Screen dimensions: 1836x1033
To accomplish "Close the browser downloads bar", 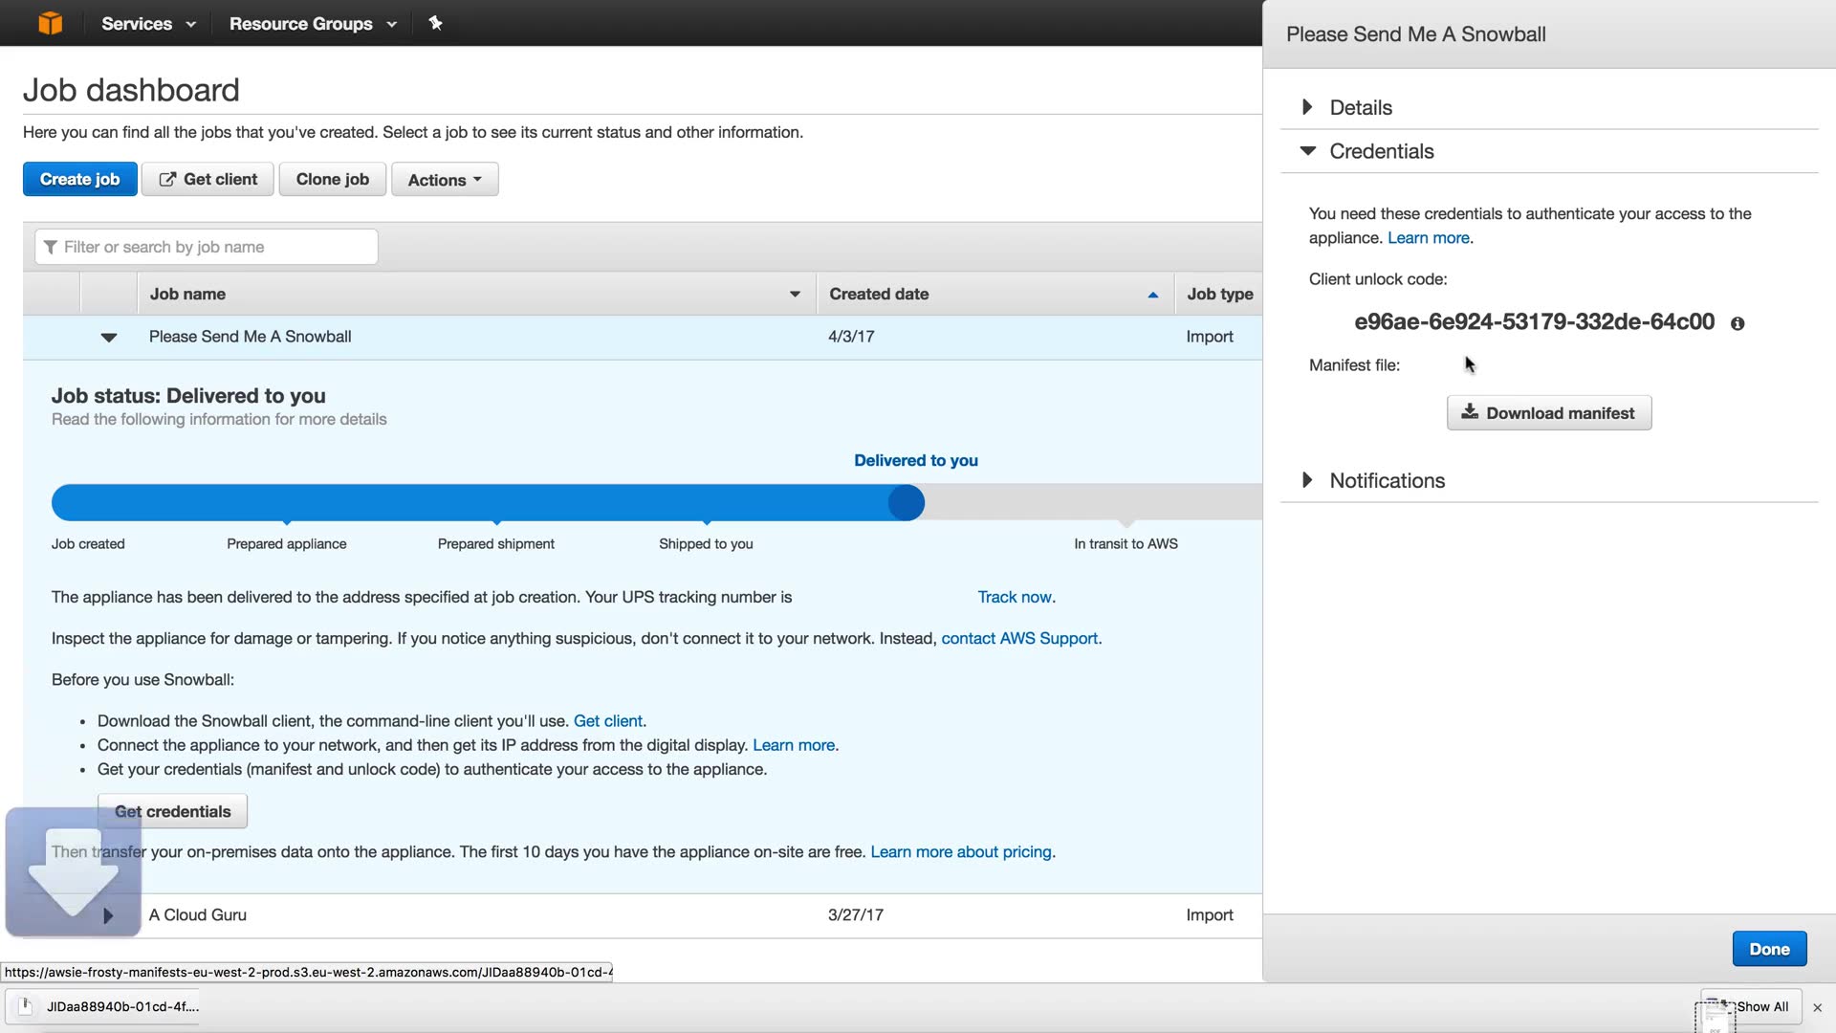I will click(1817, 1007).
